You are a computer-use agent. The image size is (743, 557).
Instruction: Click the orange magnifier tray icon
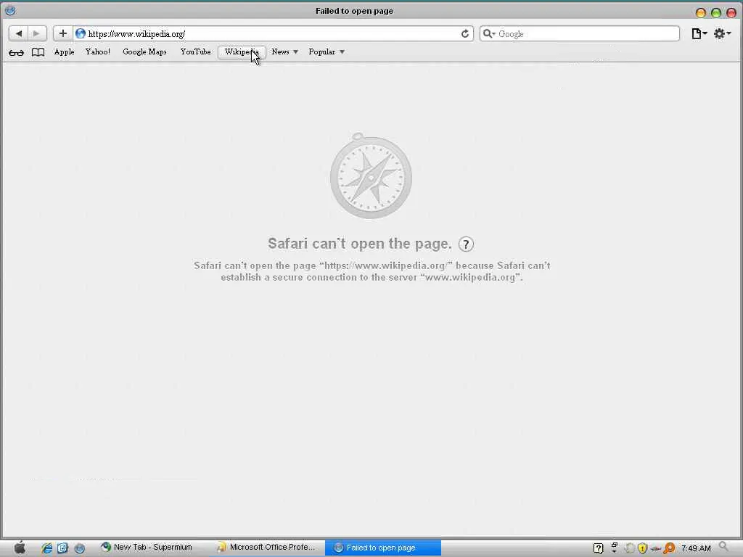tap(670, 548)
